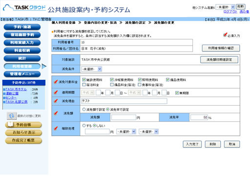Viewport: 250px width, 188px height.
Task: Click the 起動 button in header
Action: [x=241, y=7]
